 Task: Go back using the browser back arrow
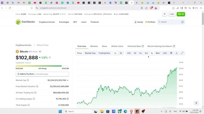coord(2,8)
